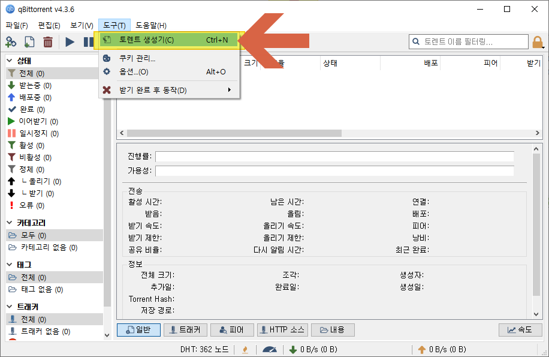Click torrent list scroll left arrow

pos(122,133)
